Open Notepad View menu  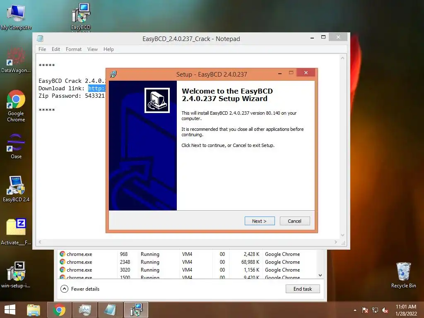click(92, 49)
